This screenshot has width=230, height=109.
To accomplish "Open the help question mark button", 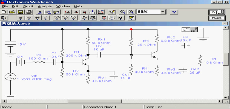I will [174, 12].
